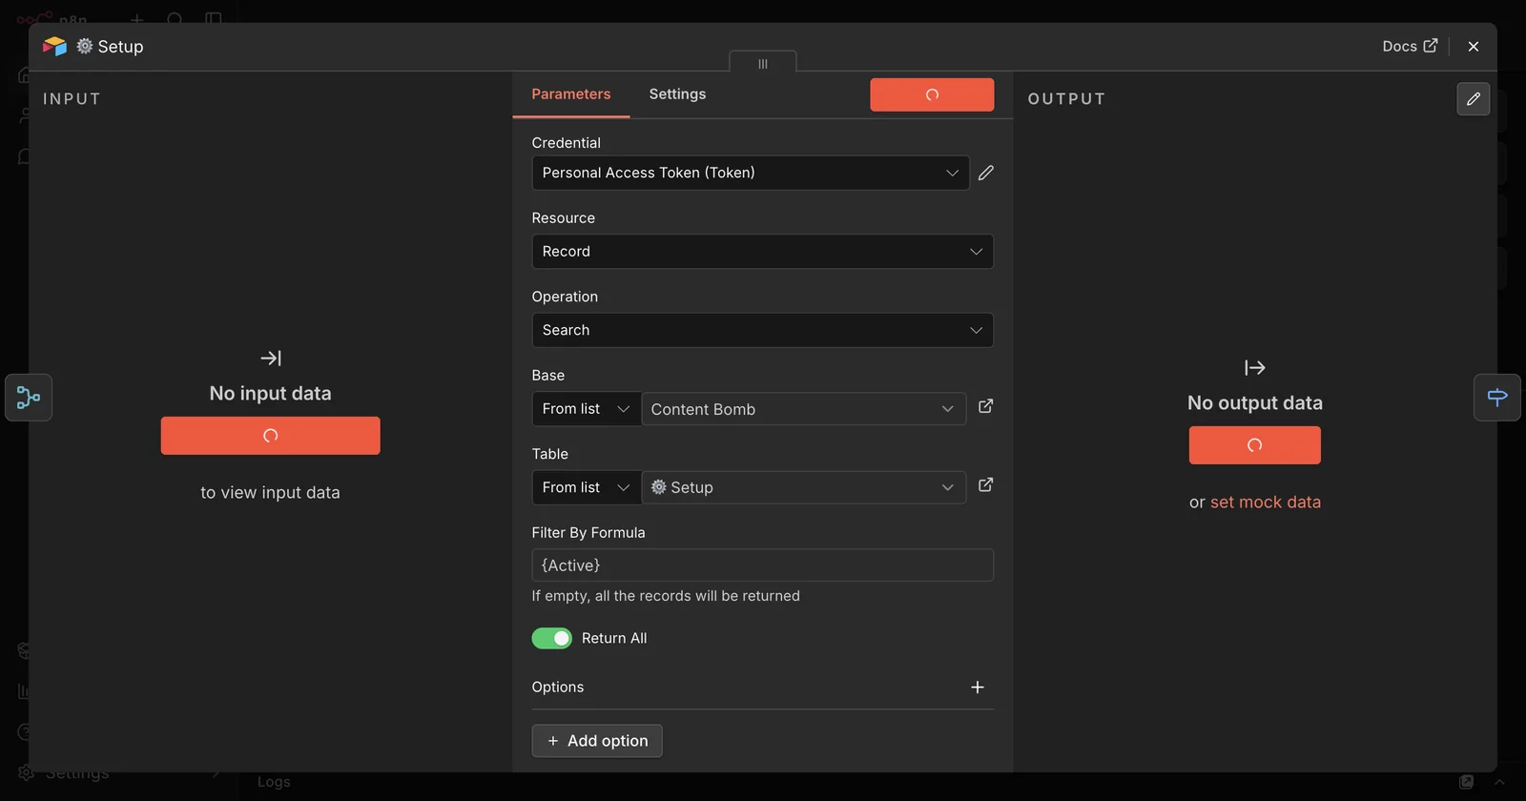Edit credential with pencil icon
Image resolution: width=1526 pixels, height=801 pixels.
tap(986, 173)
